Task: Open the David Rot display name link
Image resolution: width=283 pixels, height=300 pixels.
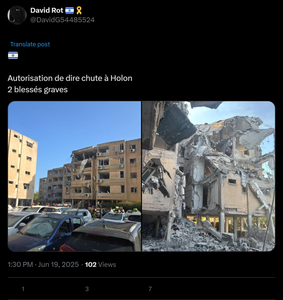Action: 47,10
